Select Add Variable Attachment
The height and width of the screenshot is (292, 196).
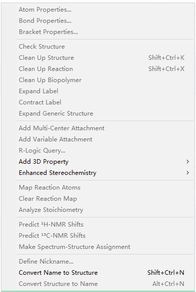click(x=105, y=139)
